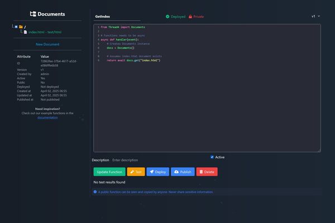Click the Deployed status label
The image size is (335, 223).
click(178, 16)
